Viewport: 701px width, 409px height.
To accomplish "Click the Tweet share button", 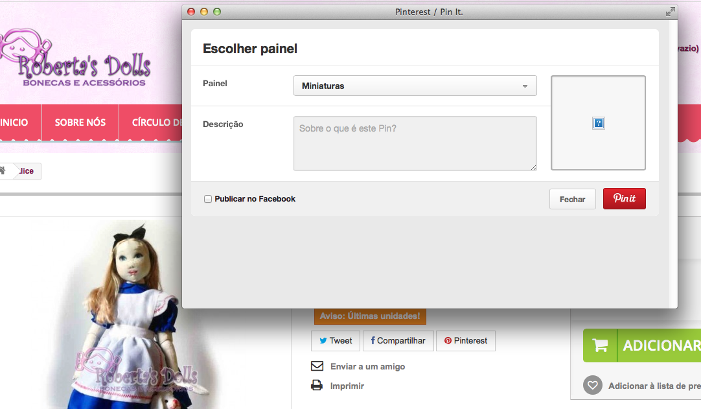I will point(336,340).
